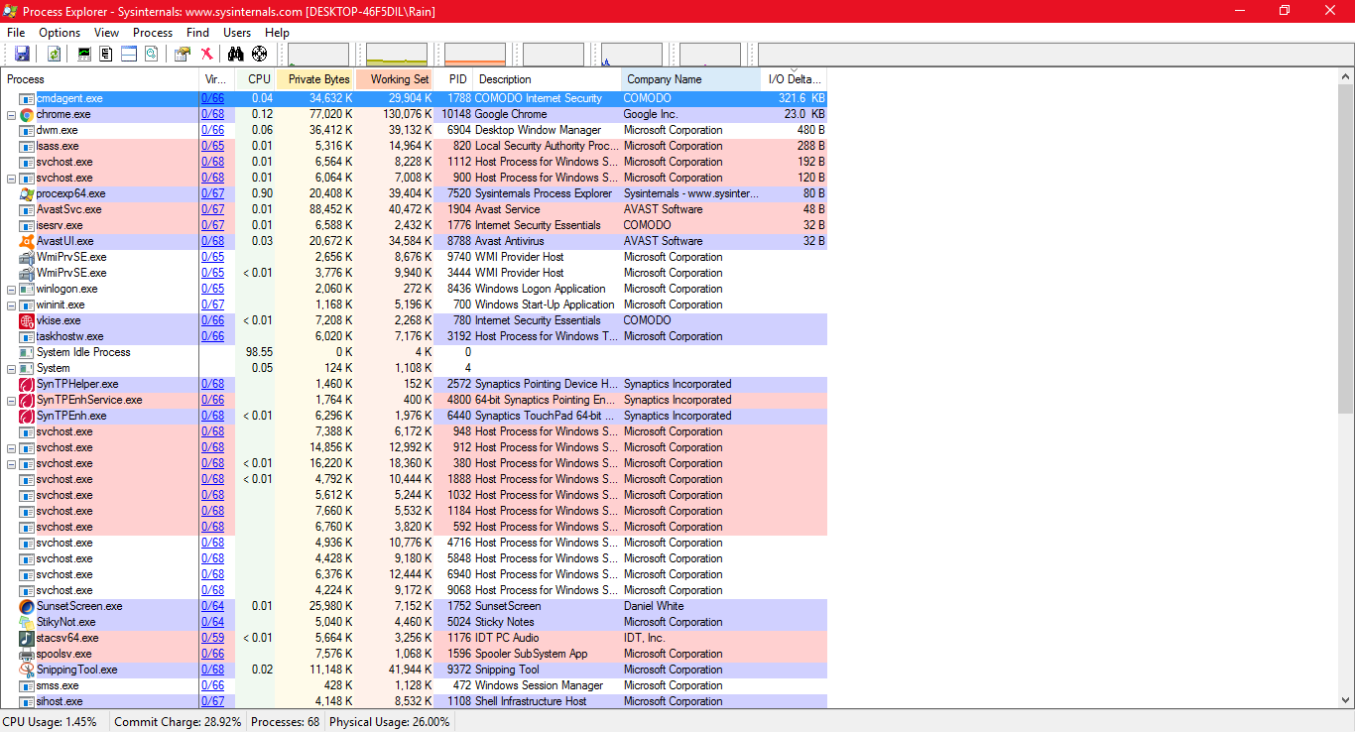Click the crosshair Find Window's Process icon
The image size is (1355, 732).
tap(259, 54)
